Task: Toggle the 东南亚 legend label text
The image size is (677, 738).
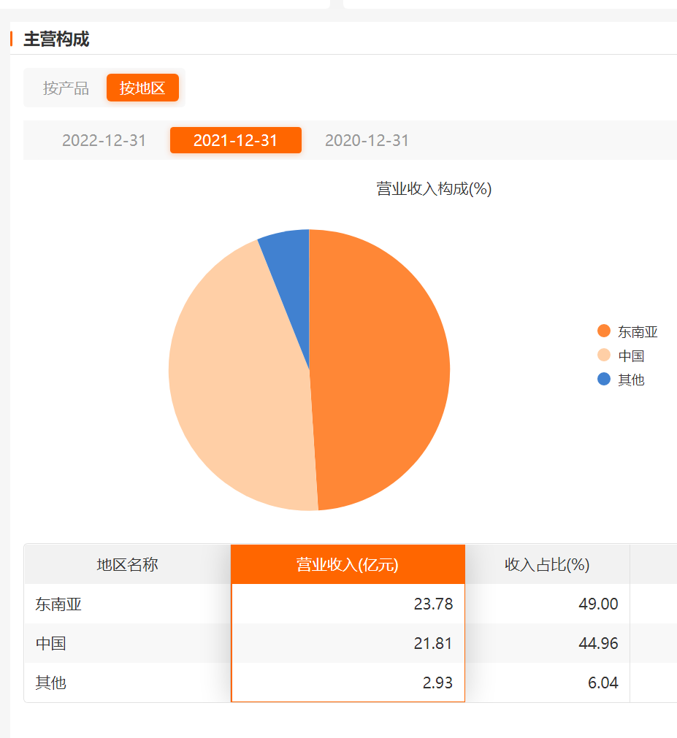Action: click(x=638, y=332)
